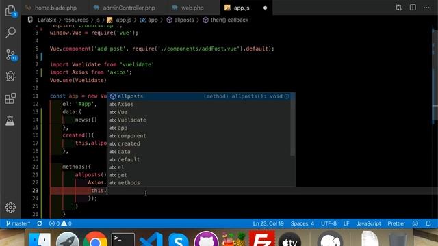Click LaraSix in the breadcrumb
The width and height of the screenshot is (438, 246).
(47, 20)
